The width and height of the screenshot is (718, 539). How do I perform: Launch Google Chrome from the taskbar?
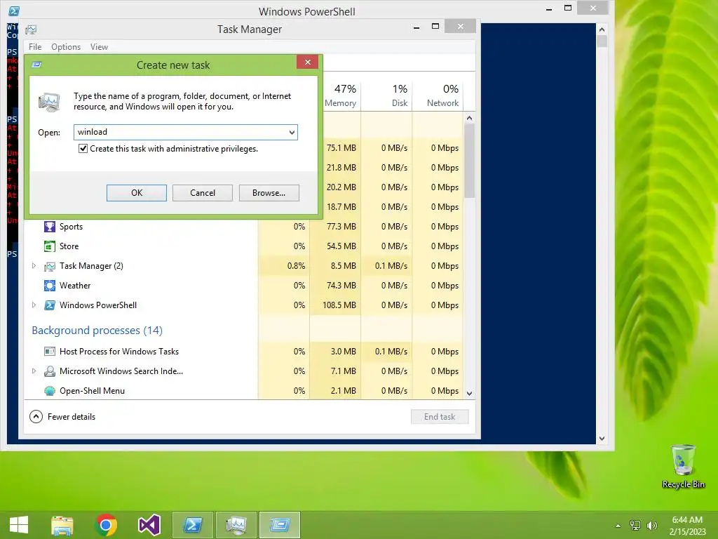coord(106,525)
